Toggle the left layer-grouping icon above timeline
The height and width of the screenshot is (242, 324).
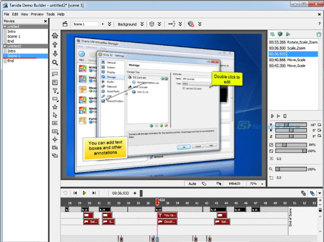coord(303,193)
